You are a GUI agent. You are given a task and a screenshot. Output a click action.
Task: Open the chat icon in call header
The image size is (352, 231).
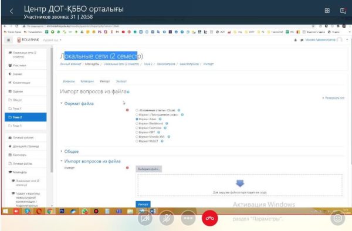point(343,11)
